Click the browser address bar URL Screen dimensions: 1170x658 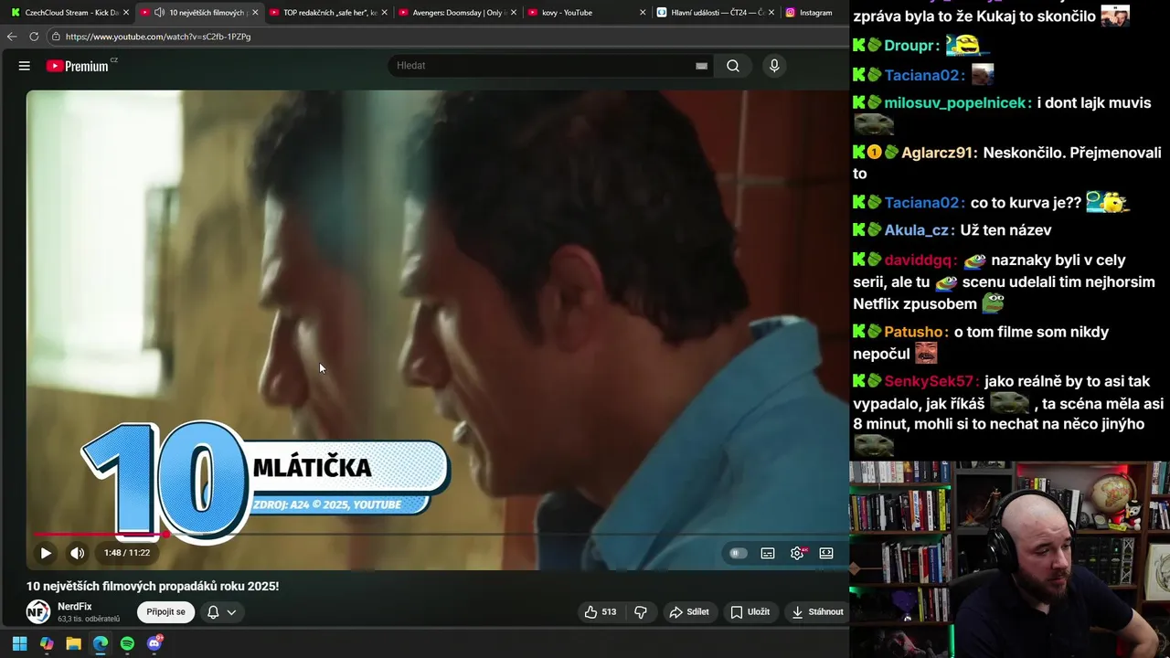tap(158, 37)
